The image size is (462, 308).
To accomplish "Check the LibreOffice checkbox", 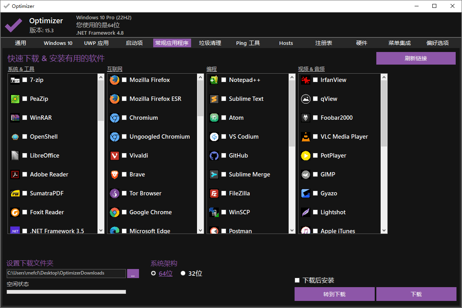I will (25, 156).
